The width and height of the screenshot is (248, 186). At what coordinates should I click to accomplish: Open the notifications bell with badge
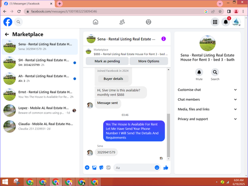226,22
